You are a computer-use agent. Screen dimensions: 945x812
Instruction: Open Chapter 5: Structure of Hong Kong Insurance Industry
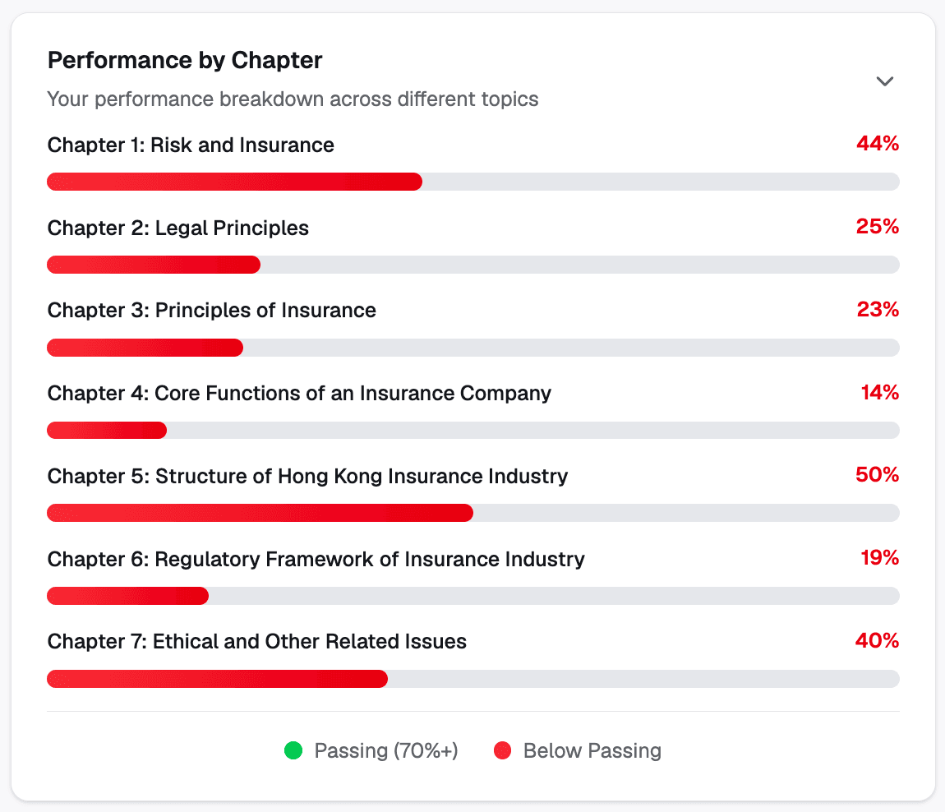(307, 476)
